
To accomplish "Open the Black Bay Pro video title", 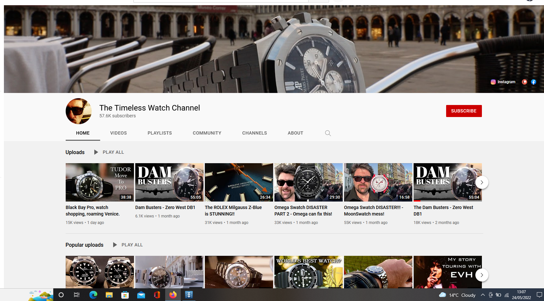I will click(93, 211).
